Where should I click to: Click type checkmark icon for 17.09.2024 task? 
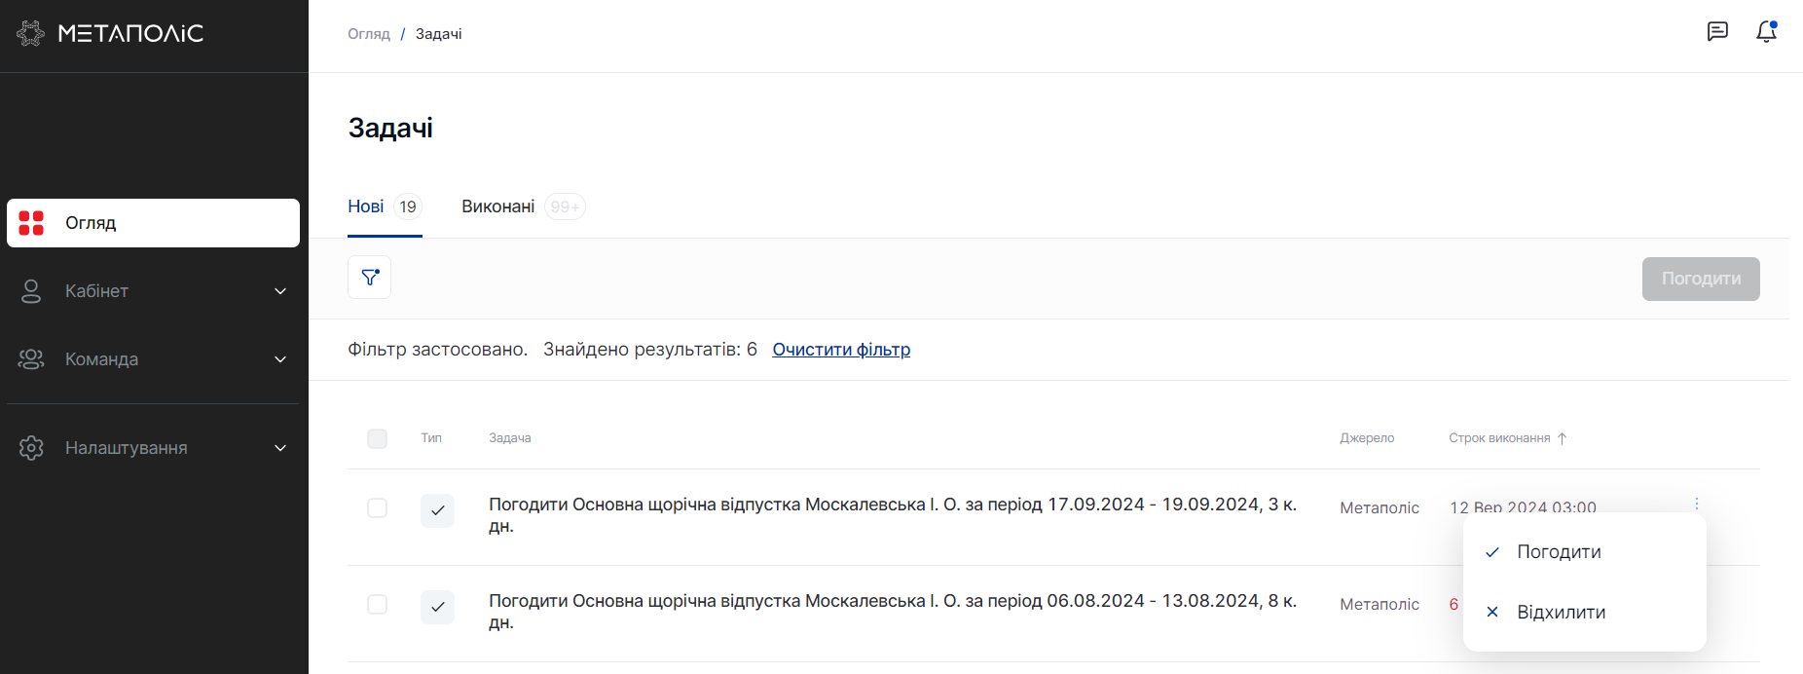437,510
